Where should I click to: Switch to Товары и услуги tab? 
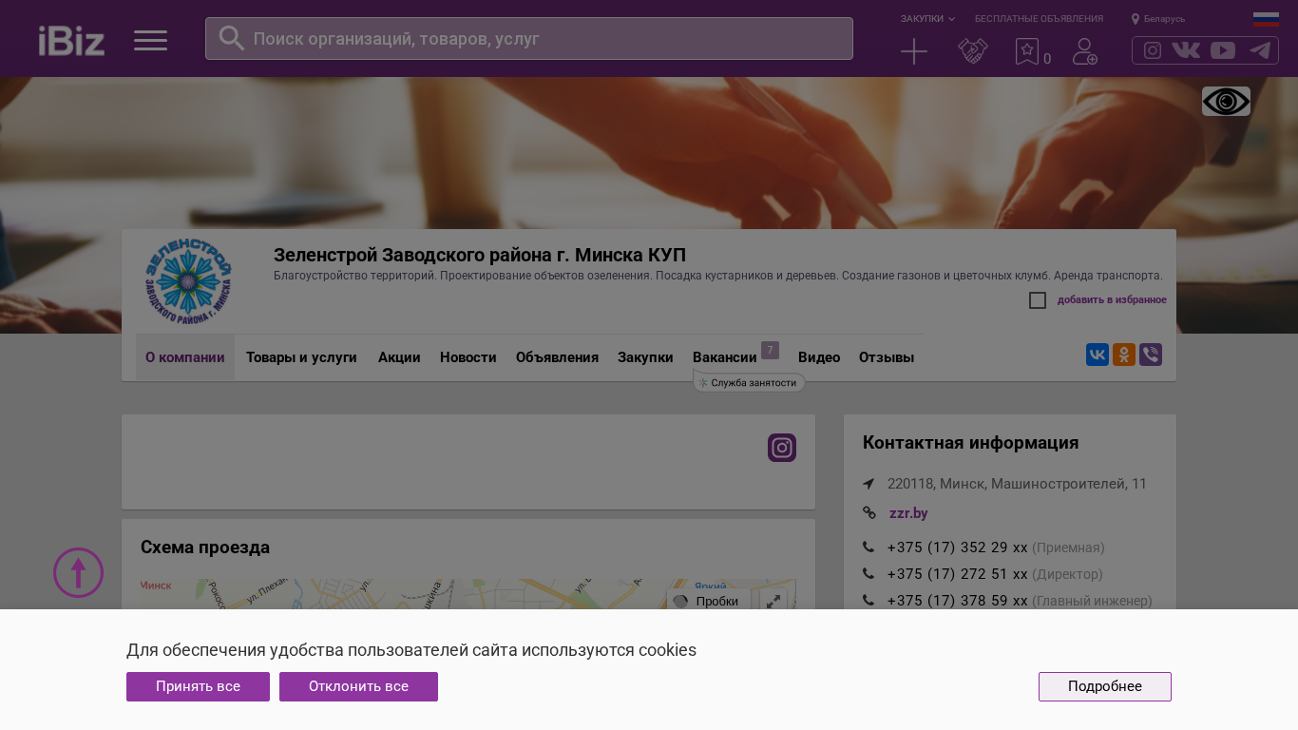301,357
